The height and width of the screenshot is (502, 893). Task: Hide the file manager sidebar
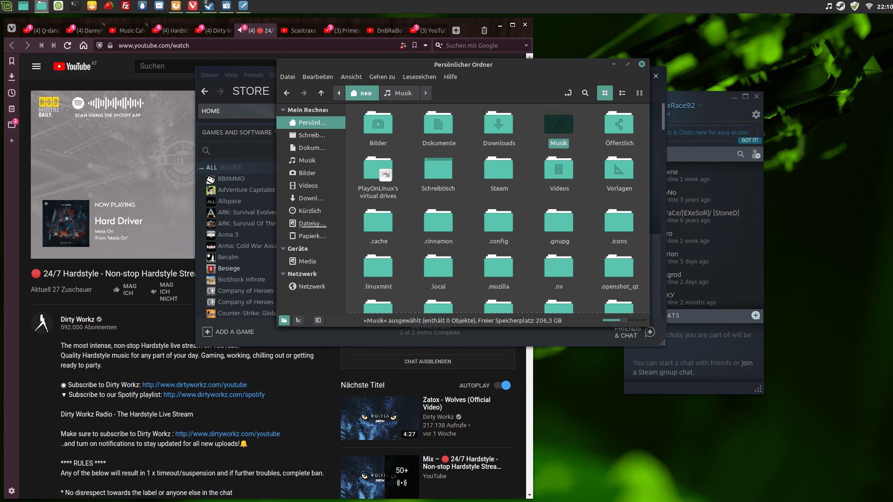pyautogui.click(x=318, y=320)
